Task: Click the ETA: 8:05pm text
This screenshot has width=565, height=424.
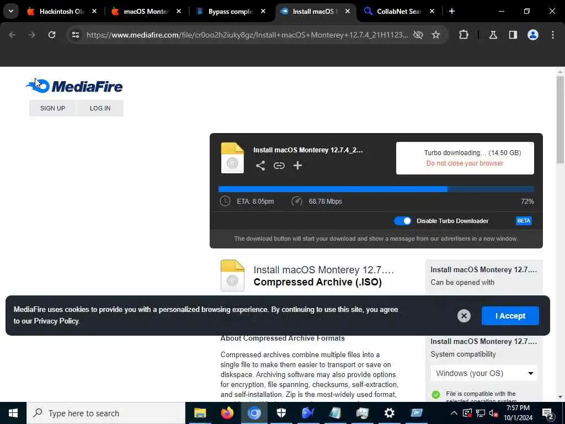Action: coord(255,201)
